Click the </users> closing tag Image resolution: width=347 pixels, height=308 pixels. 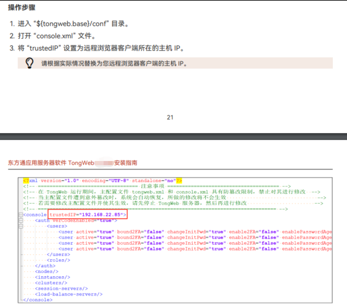pos(58,255)
